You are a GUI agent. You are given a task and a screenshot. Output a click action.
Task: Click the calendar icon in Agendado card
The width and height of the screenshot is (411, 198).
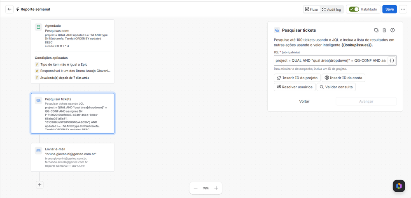pos(39,27)
